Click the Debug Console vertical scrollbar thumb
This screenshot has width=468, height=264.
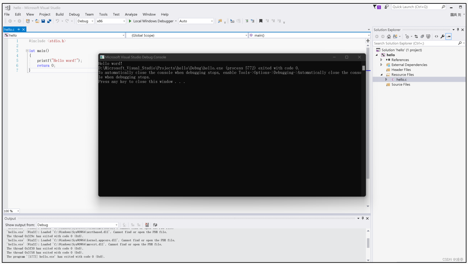coord(363,68)
